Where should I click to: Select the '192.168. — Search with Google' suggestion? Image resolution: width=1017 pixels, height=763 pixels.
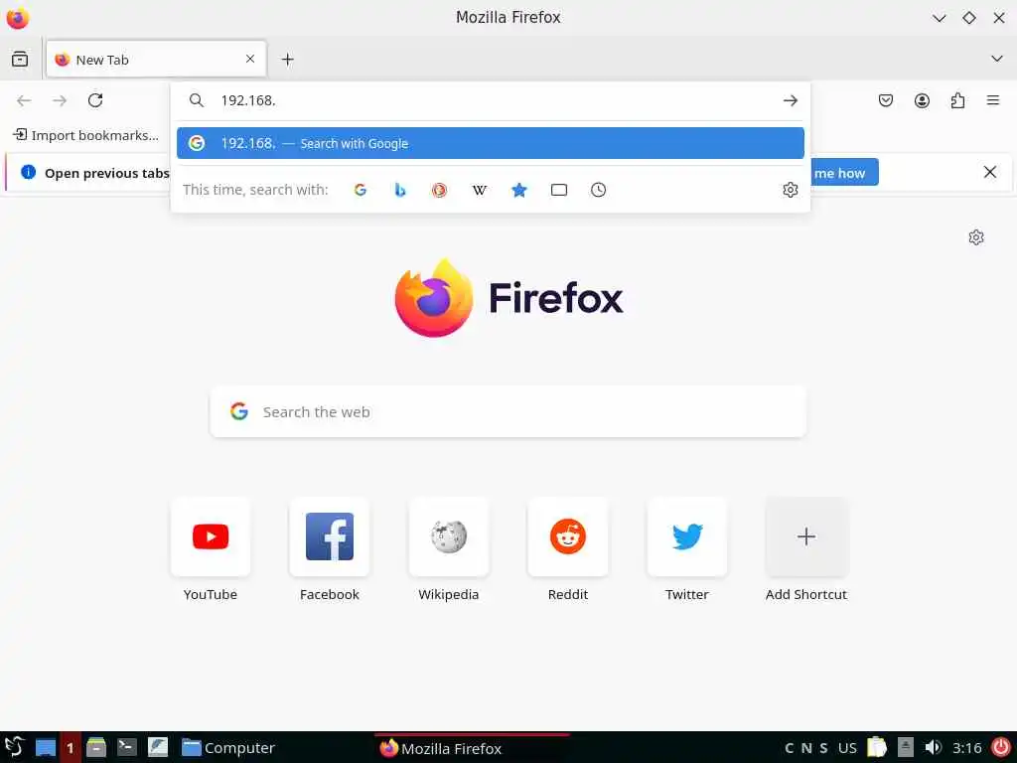[491, 143]
